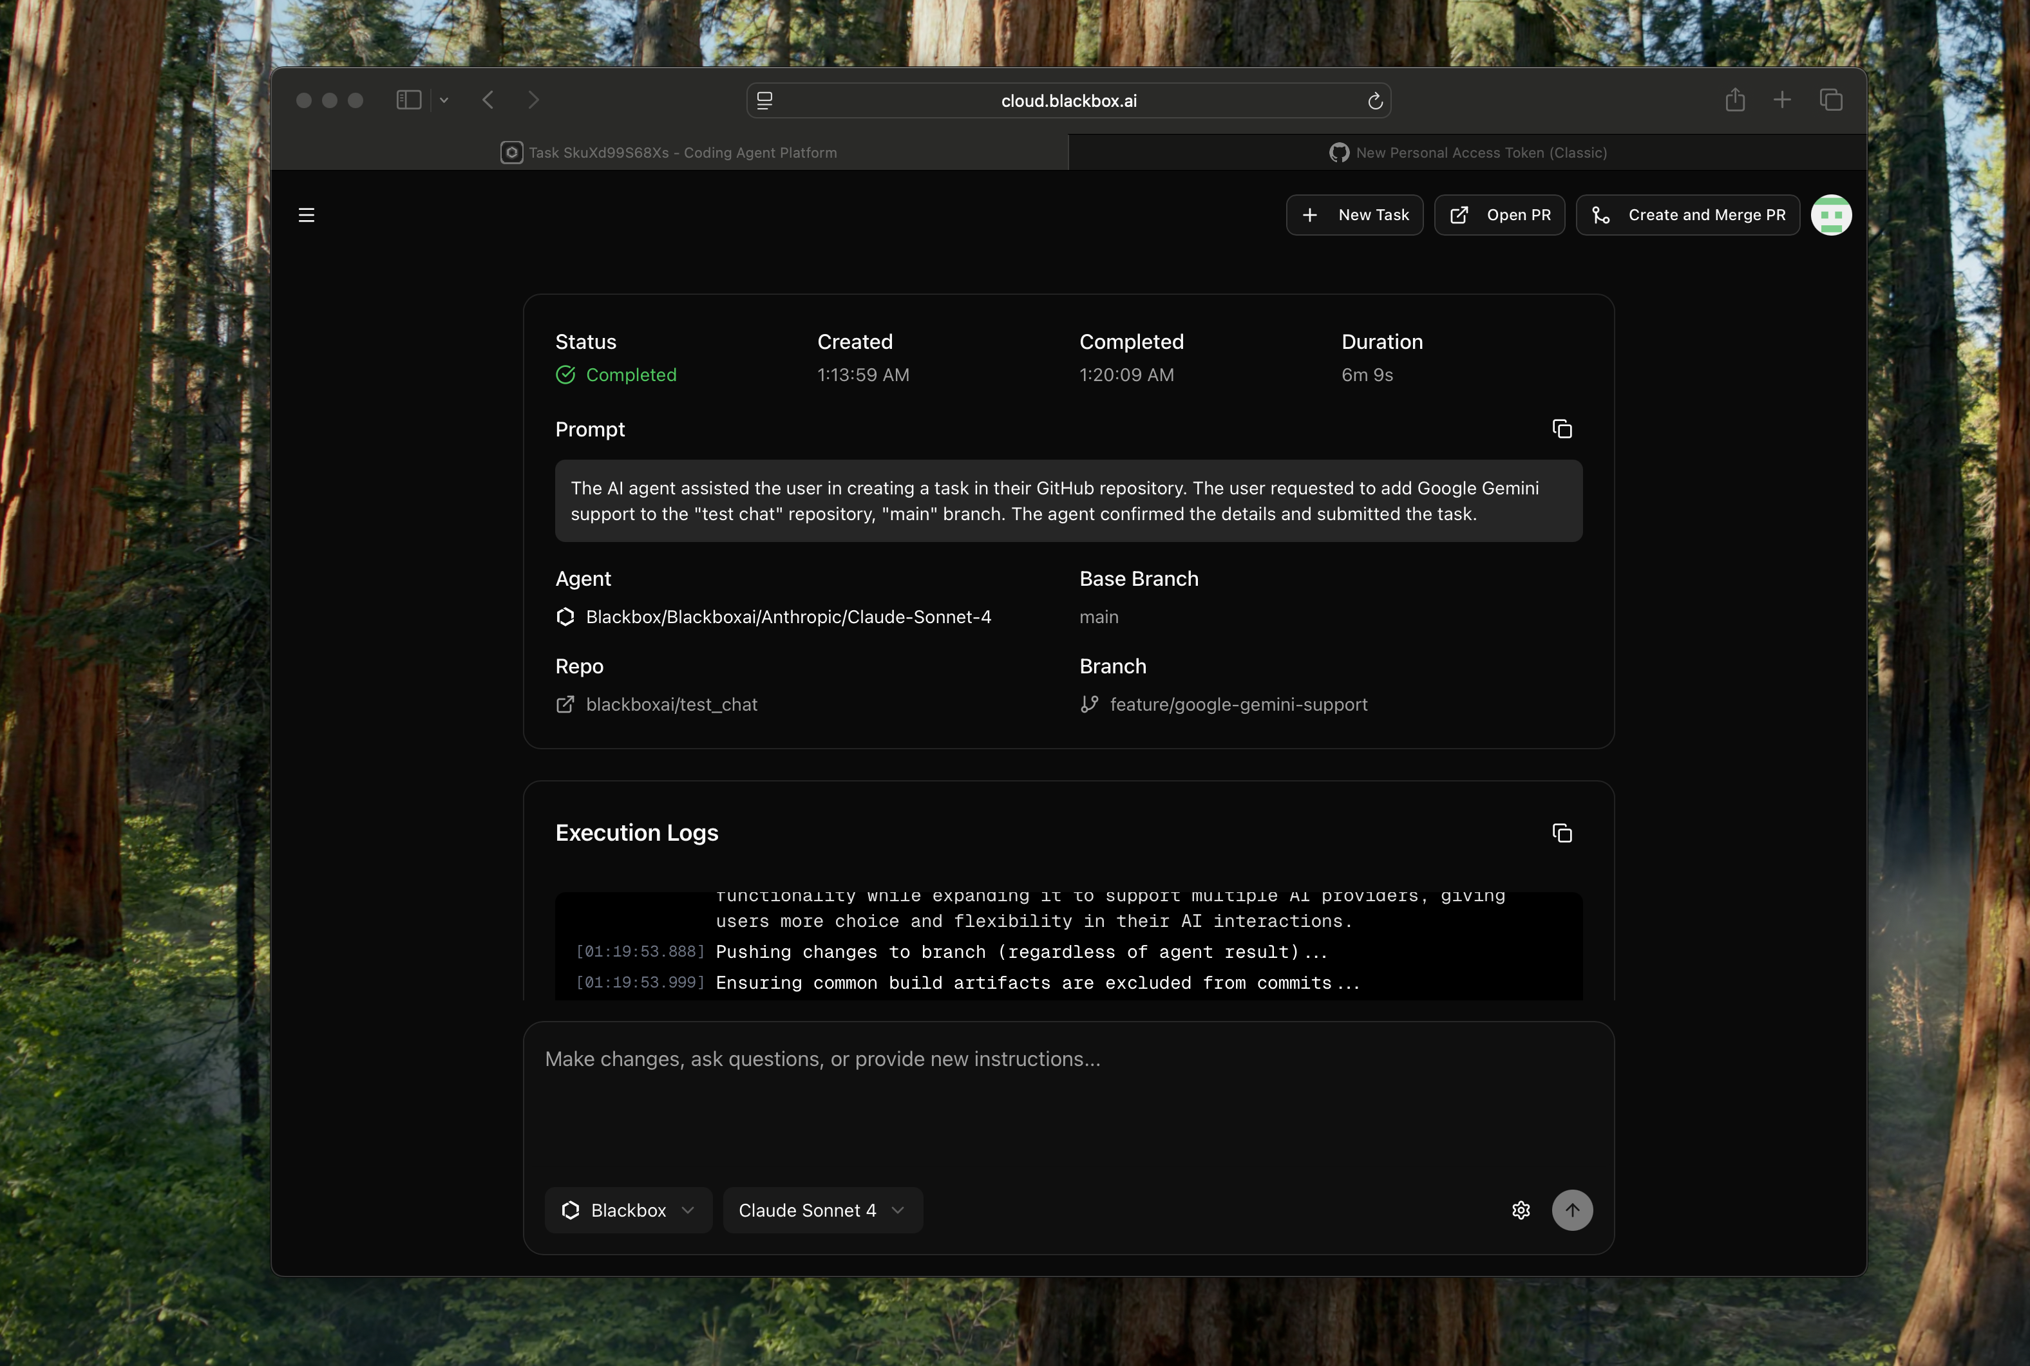Click Create and Merge PR

1687,215
